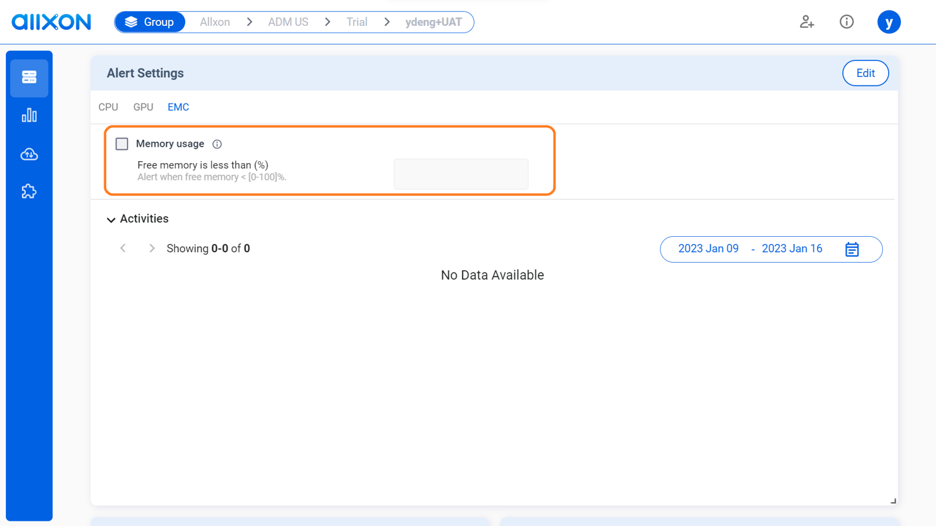Click the Edit button for Alert Settings

(x=865, y=73)
